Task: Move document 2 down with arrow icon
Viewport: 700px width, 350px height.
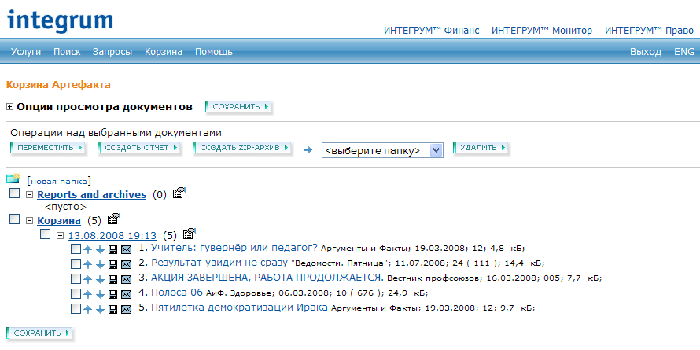Action: [x=100, y=264]
